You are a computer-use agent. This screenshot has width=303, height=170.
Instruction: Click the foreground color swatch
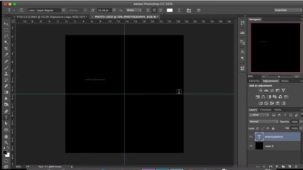pyautogui.click(x=5, y=152)
